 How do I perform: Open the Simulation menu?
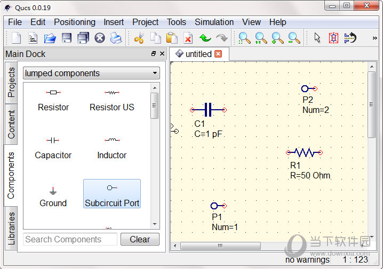214,22
